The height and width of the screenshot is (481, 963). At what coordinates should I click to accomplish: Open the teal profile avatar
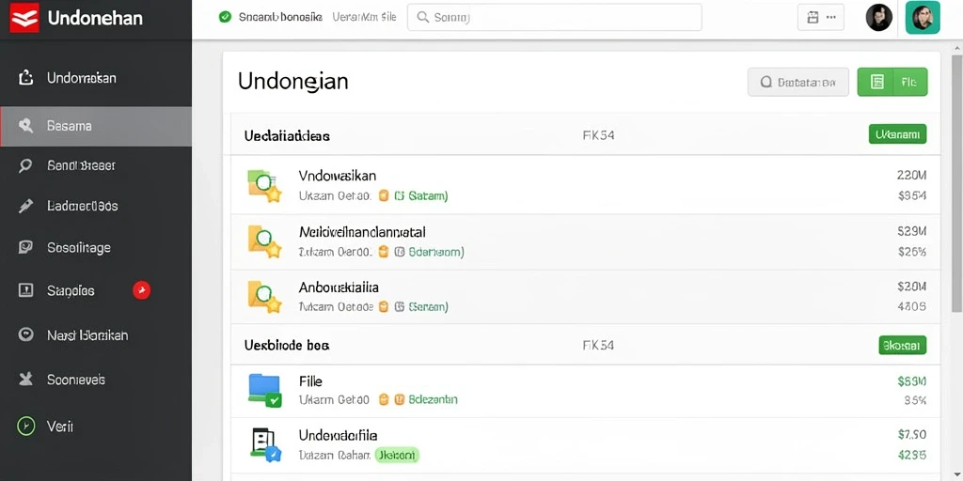tap(923, 17)
